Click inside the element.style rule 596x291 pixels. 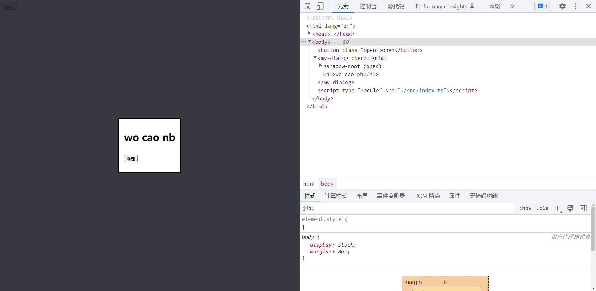[445, 223]
